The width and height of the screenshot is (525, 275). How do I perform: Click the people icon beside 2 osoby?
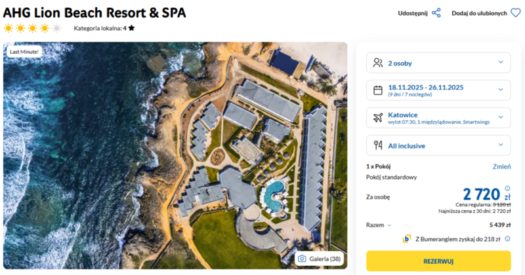click(x=377, y=63)
